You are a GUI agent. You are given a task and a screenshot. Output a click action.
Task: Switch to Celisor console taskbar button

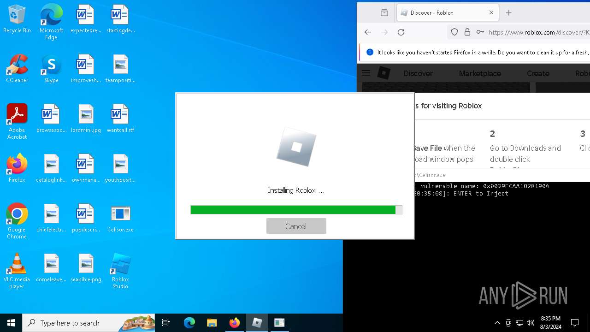279,323
